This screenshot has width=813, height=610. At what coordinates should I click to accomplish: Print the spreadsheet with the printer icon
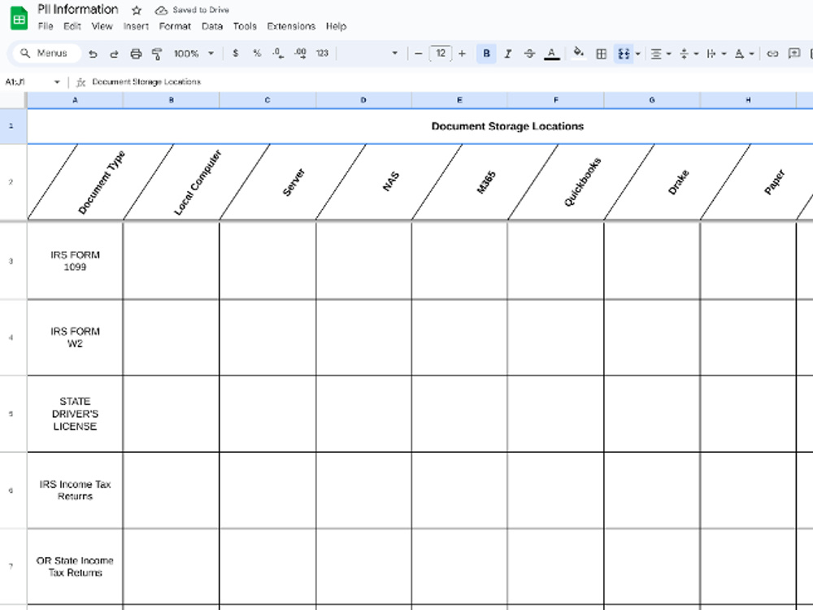pyautogui.click(x=136, y=54)
